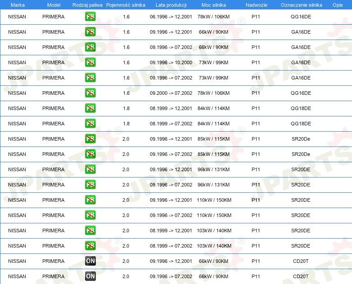Image resolution: width=352 pixels, height=284 pixels.
Task: Click 103kW / 140KM in the 12.2001 row
Action: click(214, 230)
